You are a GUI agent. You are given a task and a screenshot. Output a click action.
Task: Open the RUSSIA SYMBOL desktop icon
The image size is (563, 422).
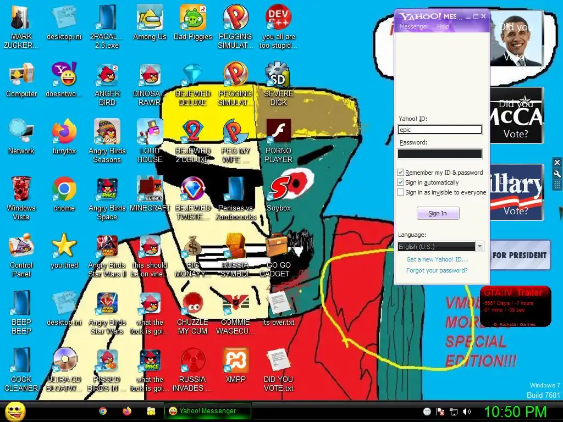(235, 256)
